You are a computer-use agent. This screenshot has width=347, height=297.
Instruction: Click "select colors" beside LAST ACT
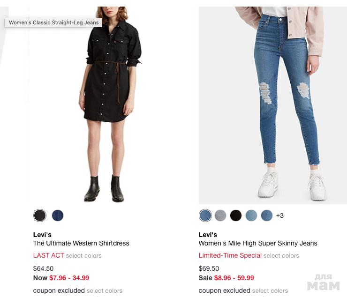coord(84,256)
